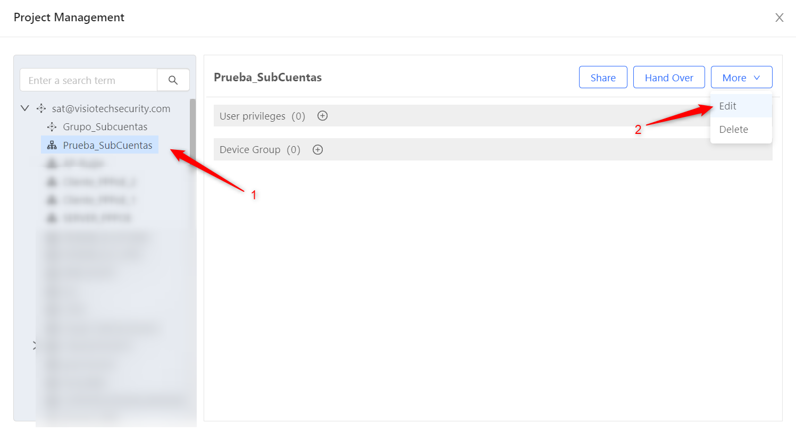Click the Prueba_SubCuentas hierarchy icon
Screen dimensions: 796x432
coord(52,145)
